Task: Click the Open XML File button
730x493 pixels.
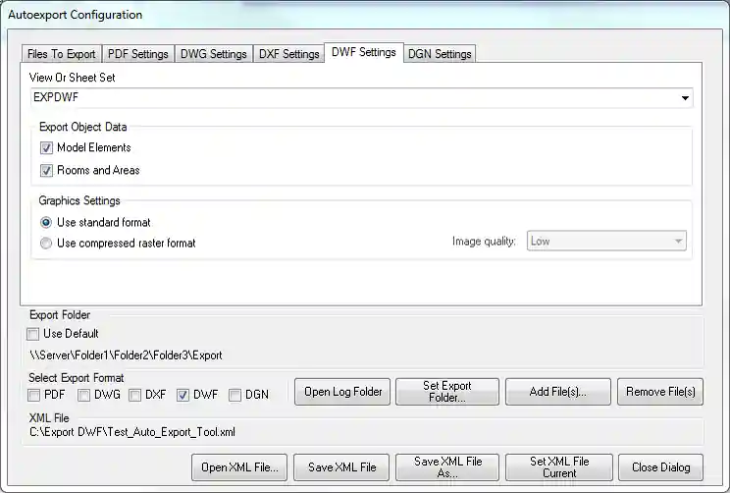Action: 240,466
